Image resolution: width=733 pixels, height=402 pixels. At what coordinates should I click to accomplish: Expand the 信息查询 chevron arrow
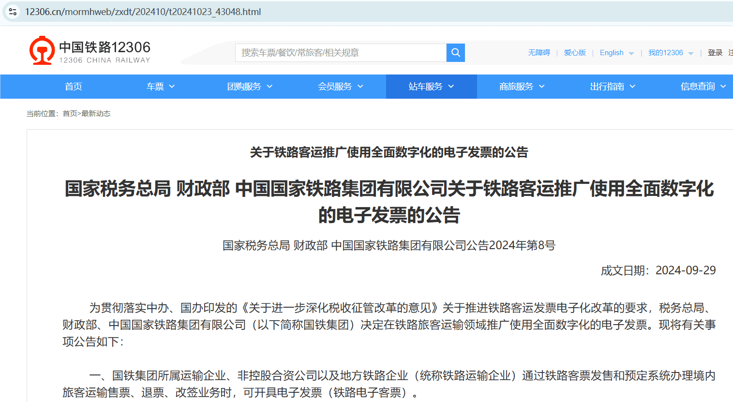[x=723, y=87]
